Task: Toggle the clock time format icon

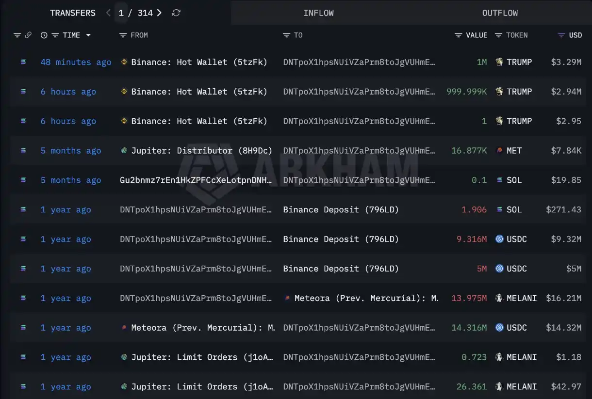Action: pos(44,35)
